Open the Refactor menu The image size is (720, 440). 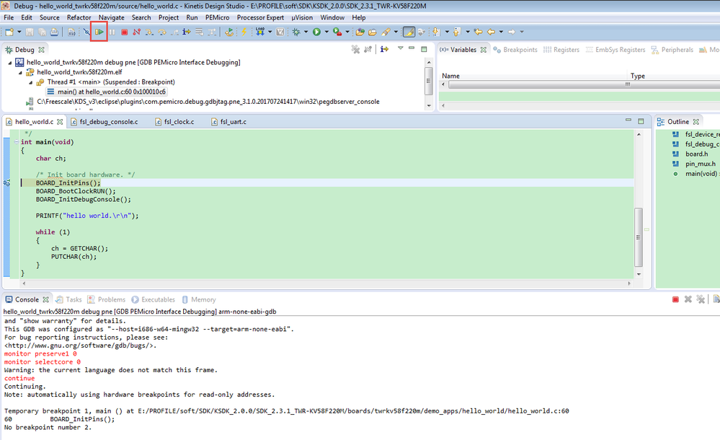tap(79, 17)
